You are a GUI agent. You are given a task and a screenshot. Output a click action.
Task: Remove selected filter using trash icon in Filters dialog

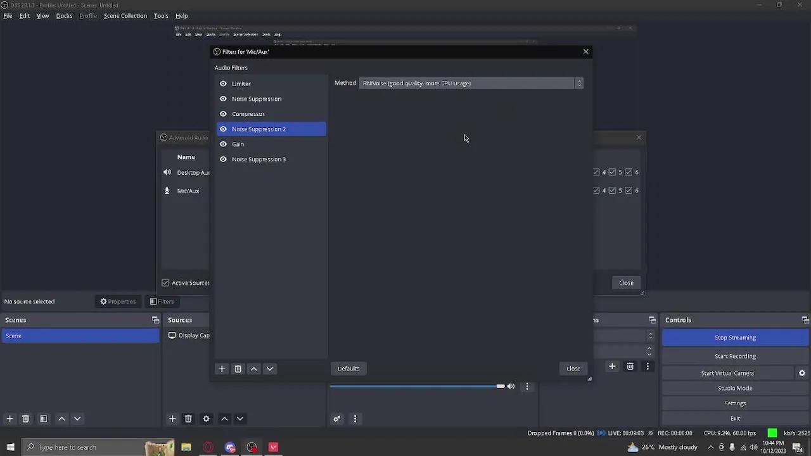click(238, 369)
